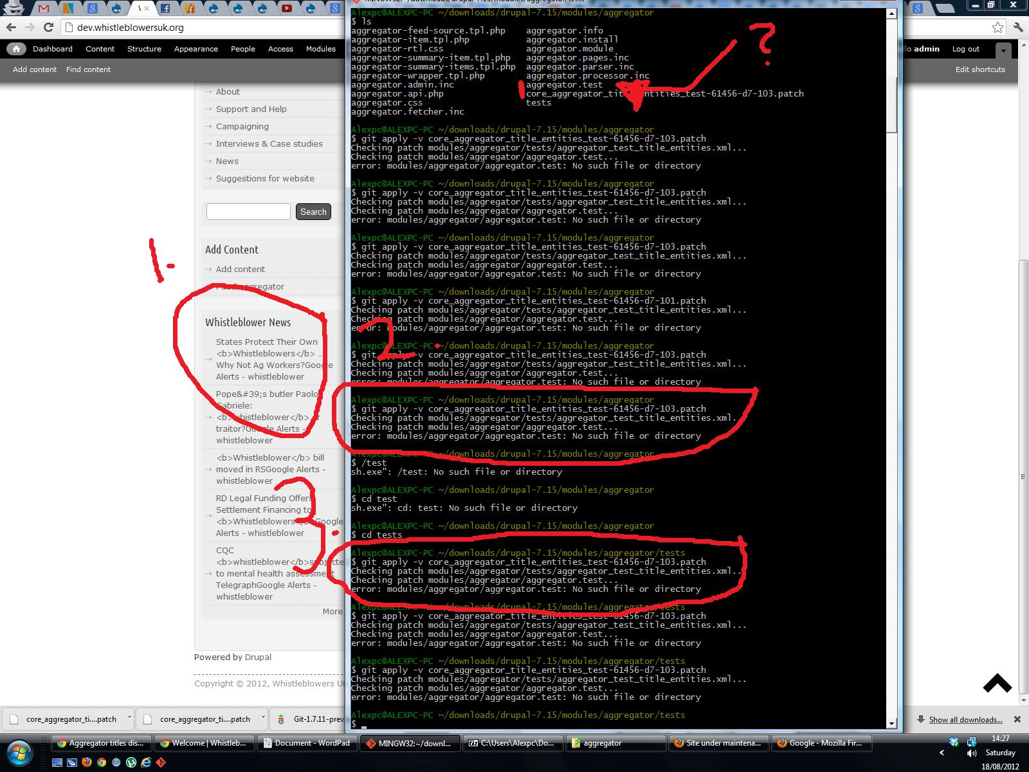The height and width of the screenshot is (772, 1029).
Task: Open the News menu link
Action: click(x=227, y=161)
